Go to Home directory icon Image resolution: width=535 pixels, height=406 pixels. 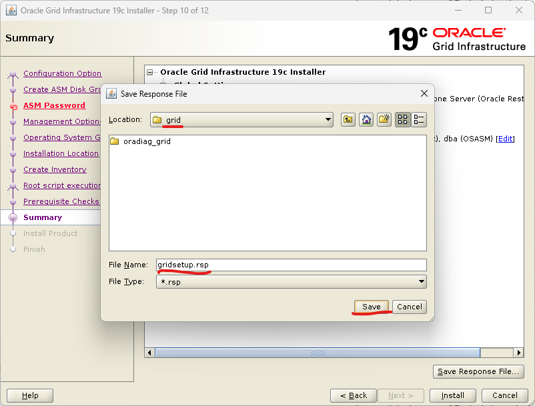pos(366,120)
